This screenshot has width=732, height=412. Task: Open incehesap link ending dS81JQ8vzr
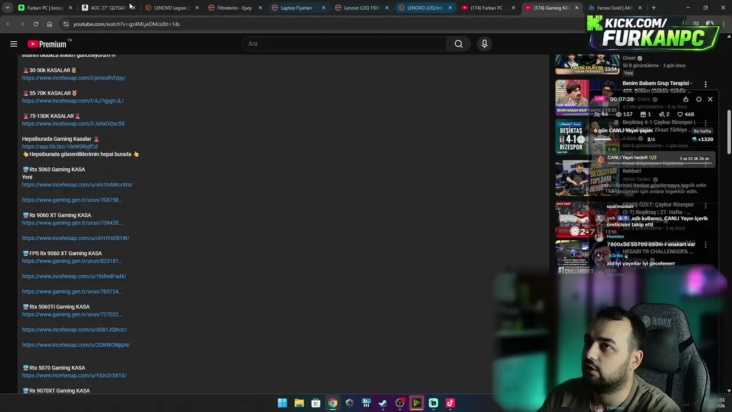point(74,330)
